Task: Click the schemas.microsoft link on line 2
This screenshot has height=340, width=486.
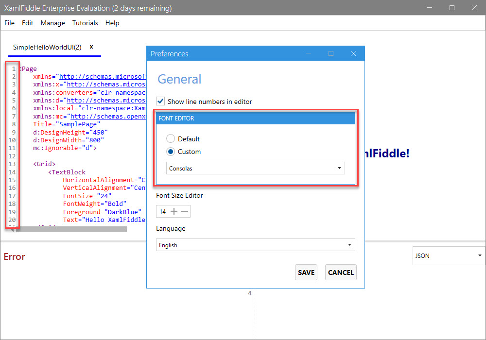Action: tap(103, 76)
